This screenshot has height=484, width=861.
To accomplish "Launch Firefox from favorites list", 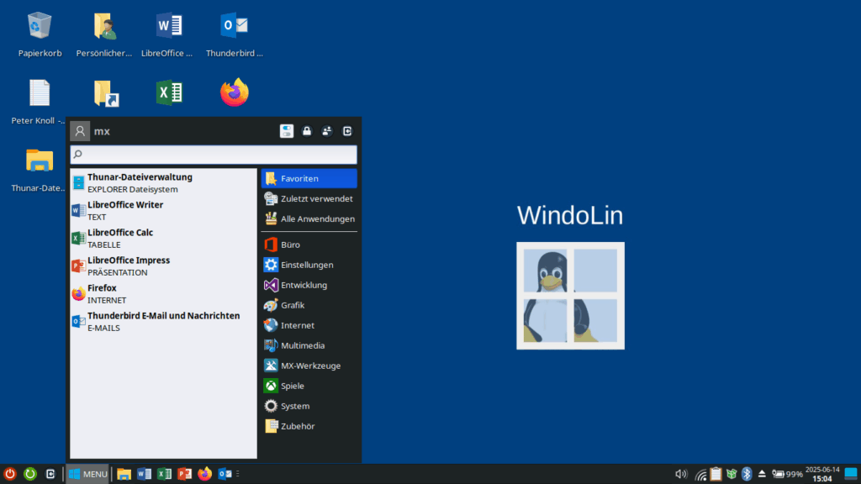I will [x=163, y=293].
